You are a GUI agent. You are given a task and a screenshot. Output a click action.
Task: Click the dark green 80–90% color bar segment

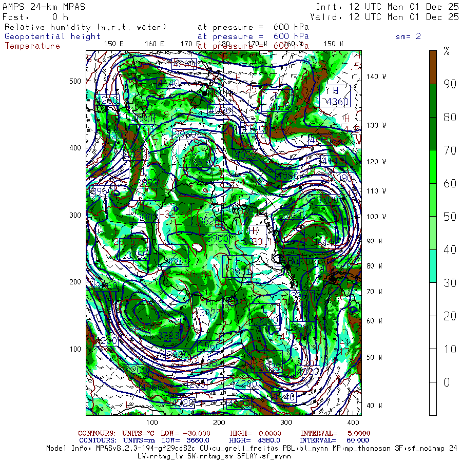click(x=433, y=101)
